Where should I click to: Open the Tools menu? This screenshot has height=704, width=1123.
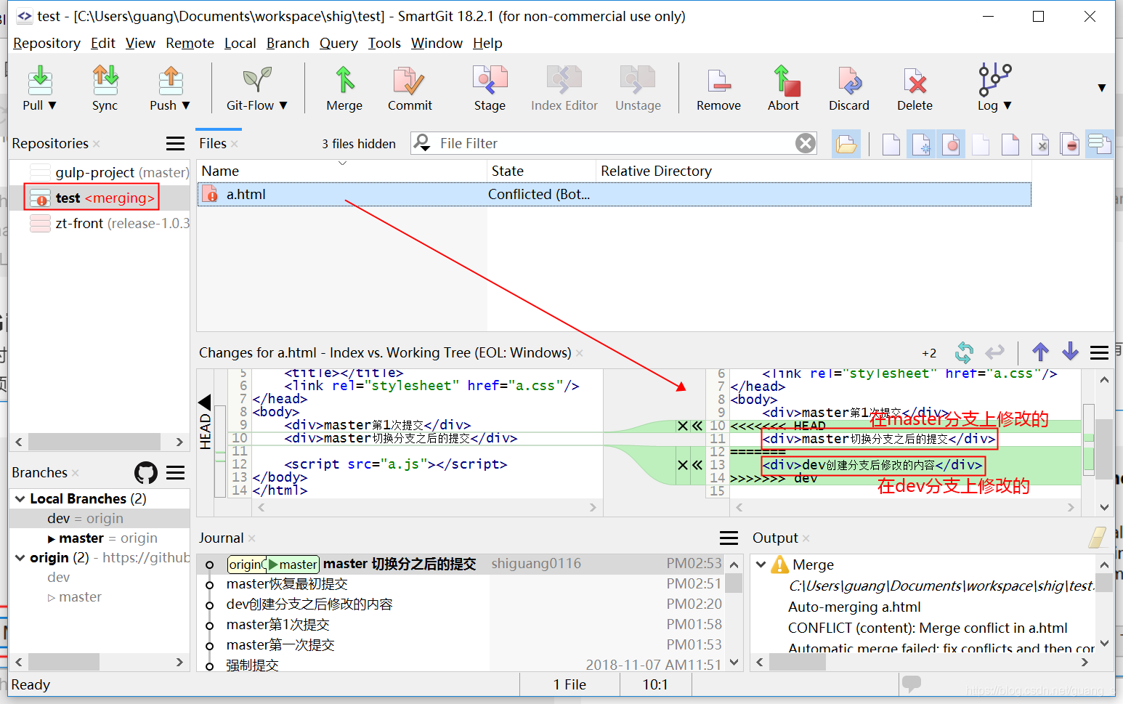384,43
